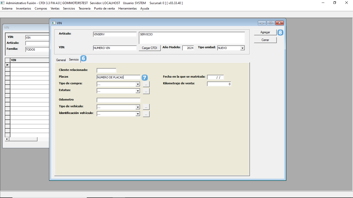353x198 pixels.
Task: Click the Cerrar button
Action: [265, 40]
